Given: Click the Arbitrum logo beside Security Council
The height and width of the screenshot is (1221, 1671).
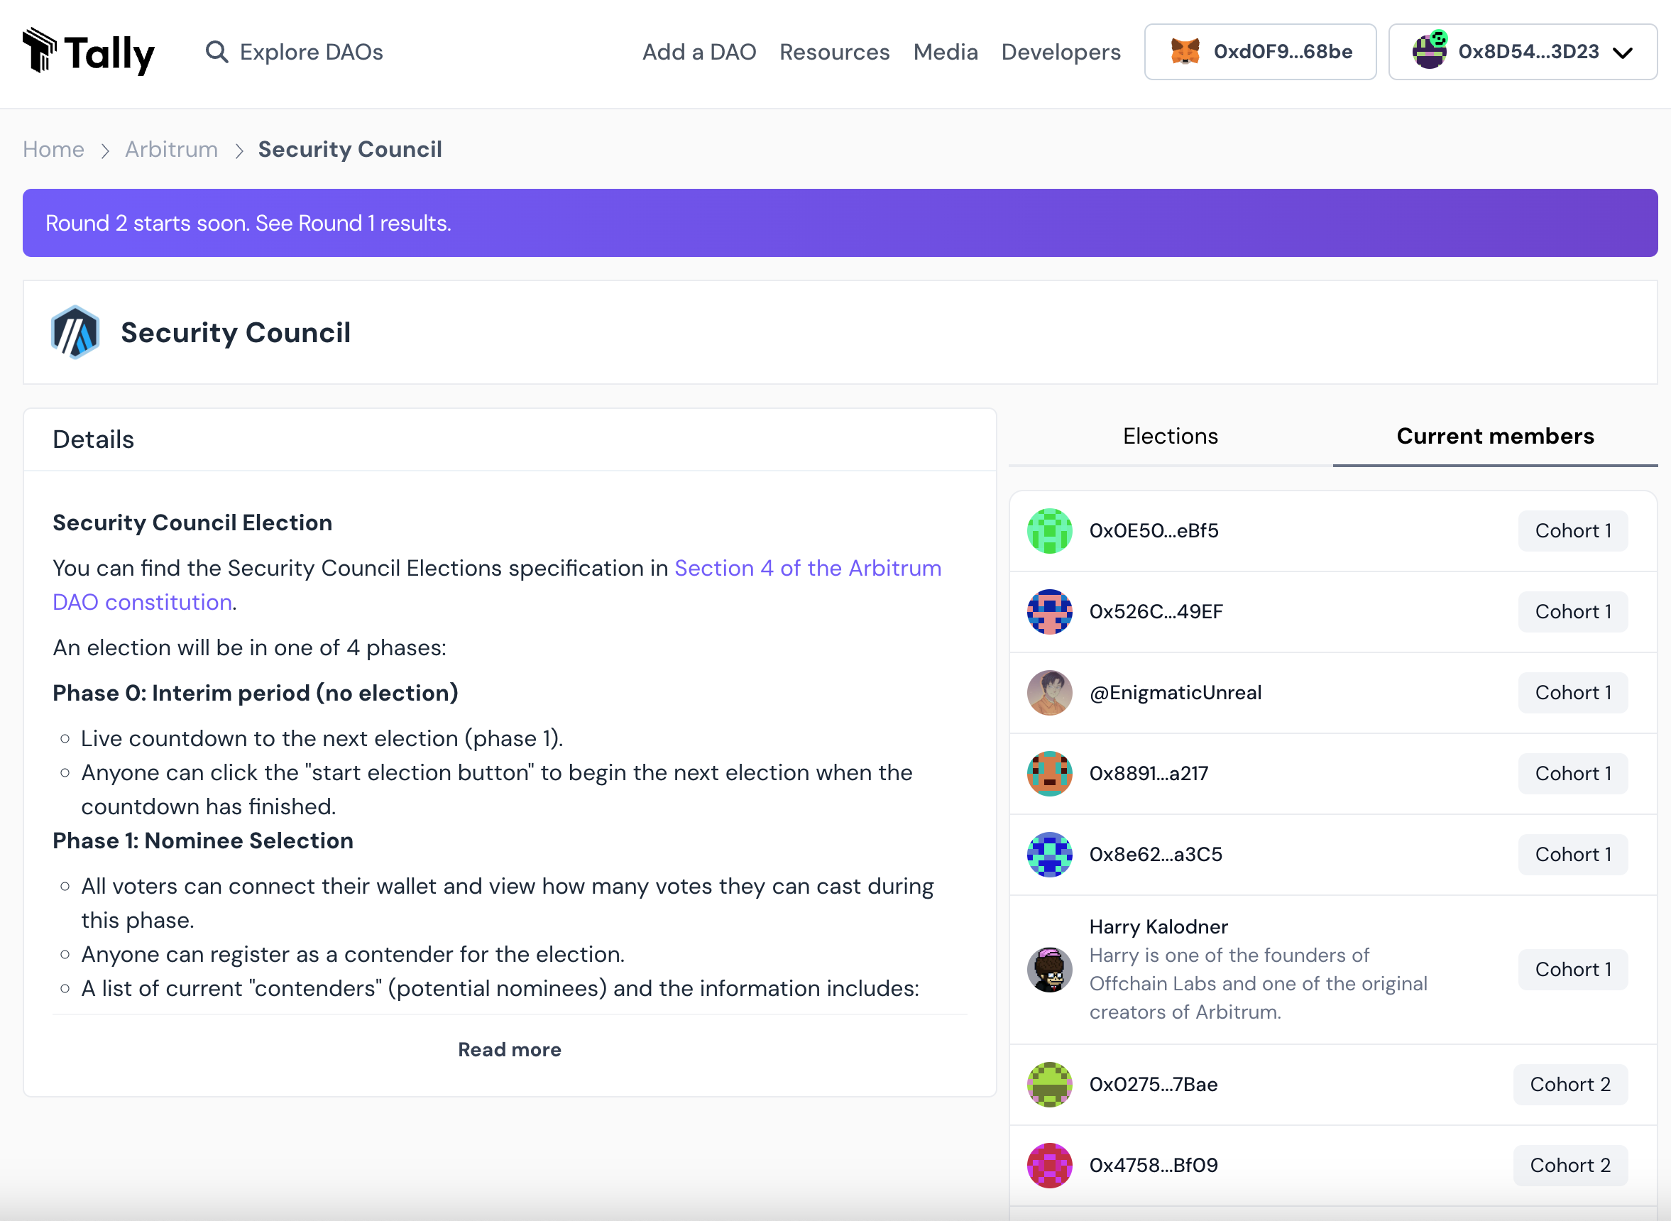Looking at the screenshot, I should [75, 333].
